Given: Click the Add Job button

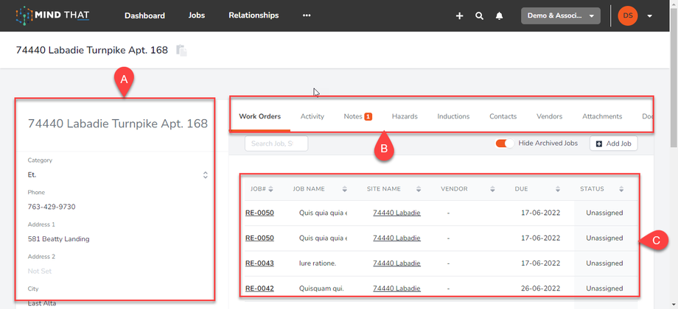Looking at the screenshot, I should pos(613,143).
